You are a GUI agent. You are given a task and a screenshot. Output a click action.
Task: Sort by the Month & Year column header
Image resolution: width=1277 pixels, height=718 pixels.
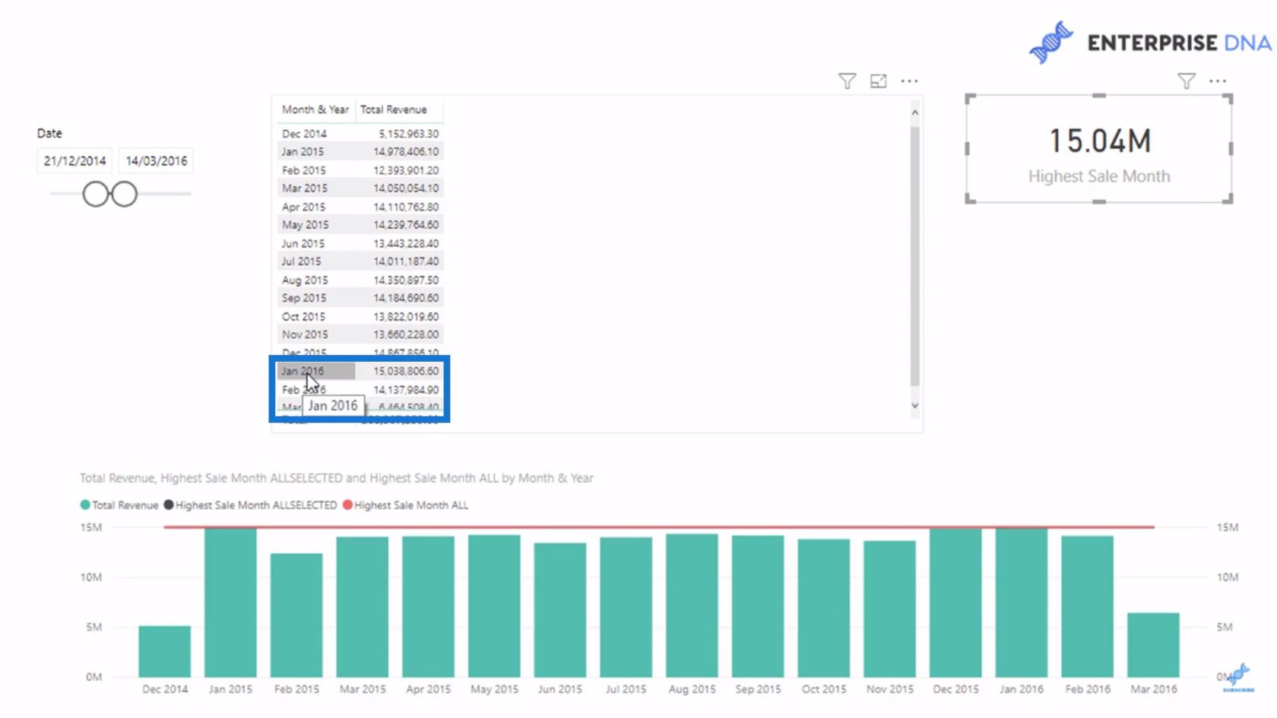click(x=315, y=109)
